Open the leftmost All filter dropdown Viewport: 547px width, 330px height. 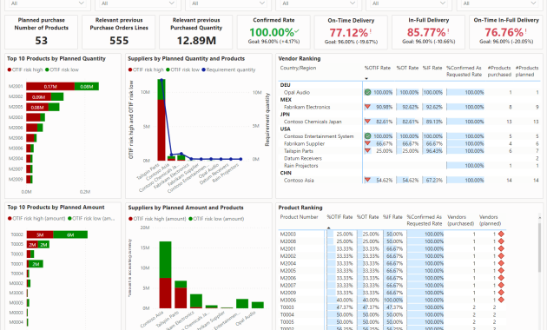tap(48, 3)
